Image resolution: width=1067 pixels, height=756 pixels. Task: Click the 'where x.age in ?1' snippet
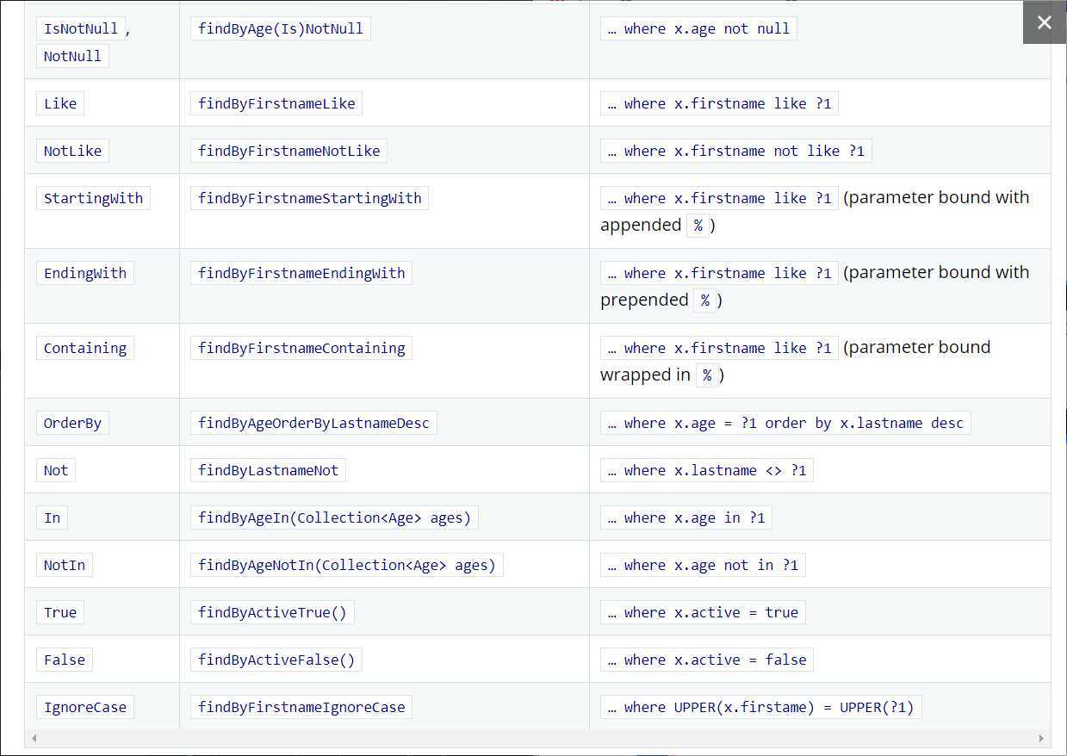pos(686,517)
